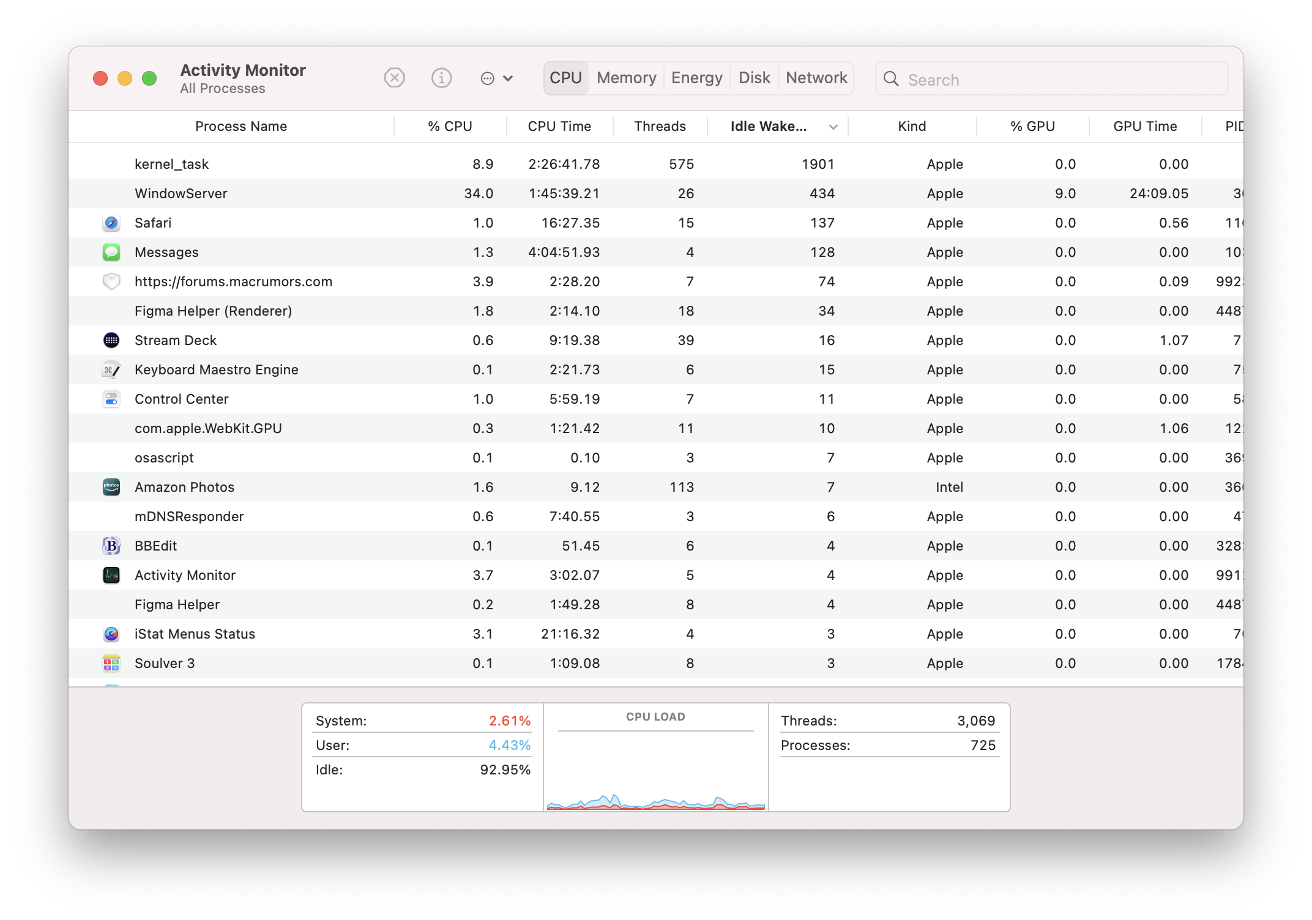The image size is (1312, 920).
Task: Click Amazon Photos' Intel kind cell
Action: click(x=949, y=487)
